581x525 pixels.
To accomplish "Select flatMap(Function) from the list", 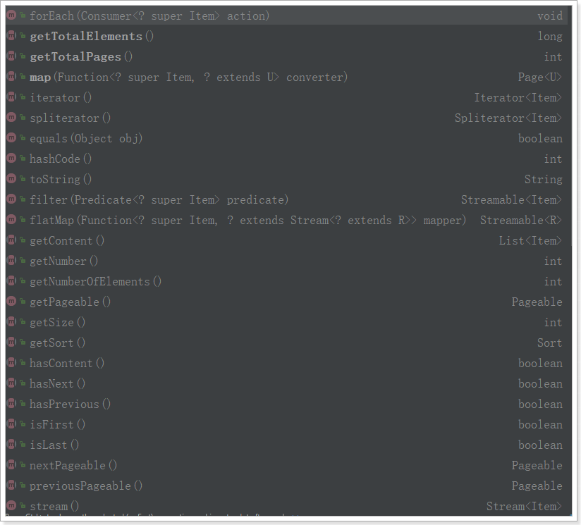I will coord(247,220).
